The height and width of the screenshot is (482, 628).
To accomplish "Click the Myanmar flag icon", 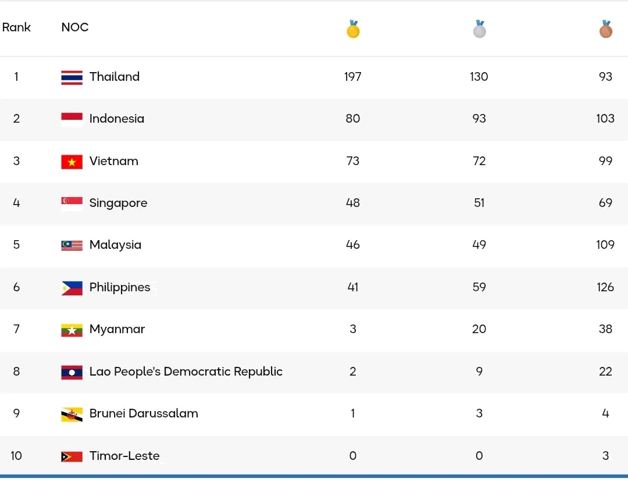I will click(x=72, y=330).
